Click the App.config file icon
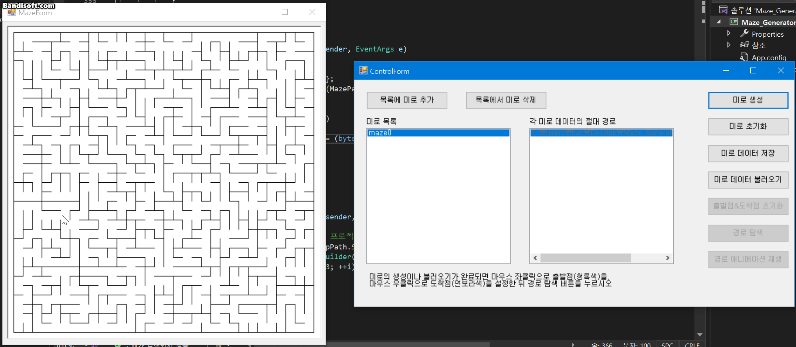 coord(744,57)
